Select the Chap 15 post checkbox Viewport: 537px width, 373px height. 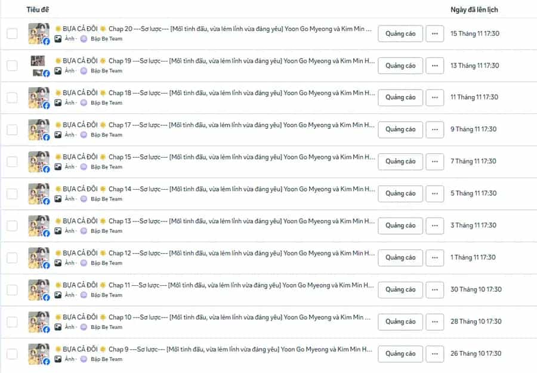pyautogui.click(x=13, y=162)
